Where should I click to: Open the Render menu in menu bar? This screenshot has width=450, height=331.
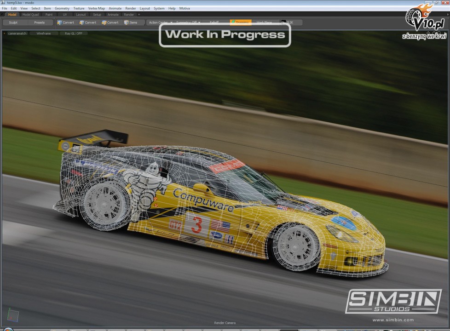pyautogui.click(x=131, y=8)
